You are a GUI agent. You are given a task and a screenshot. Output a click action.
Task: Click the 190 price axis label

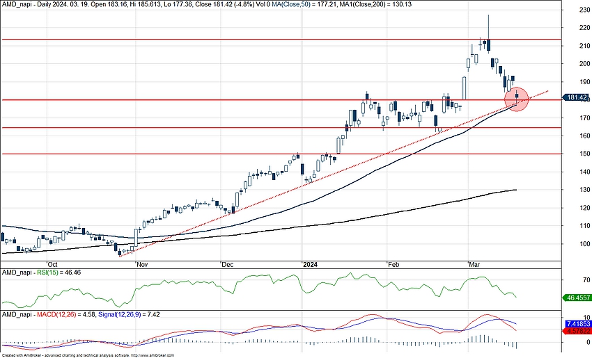point(584,82)
